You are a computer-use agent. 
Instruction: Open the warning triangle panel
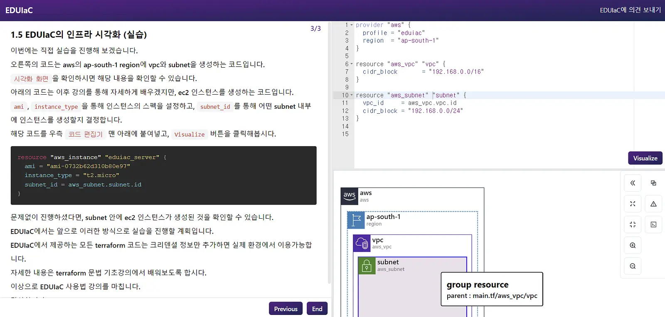point(653,204)
